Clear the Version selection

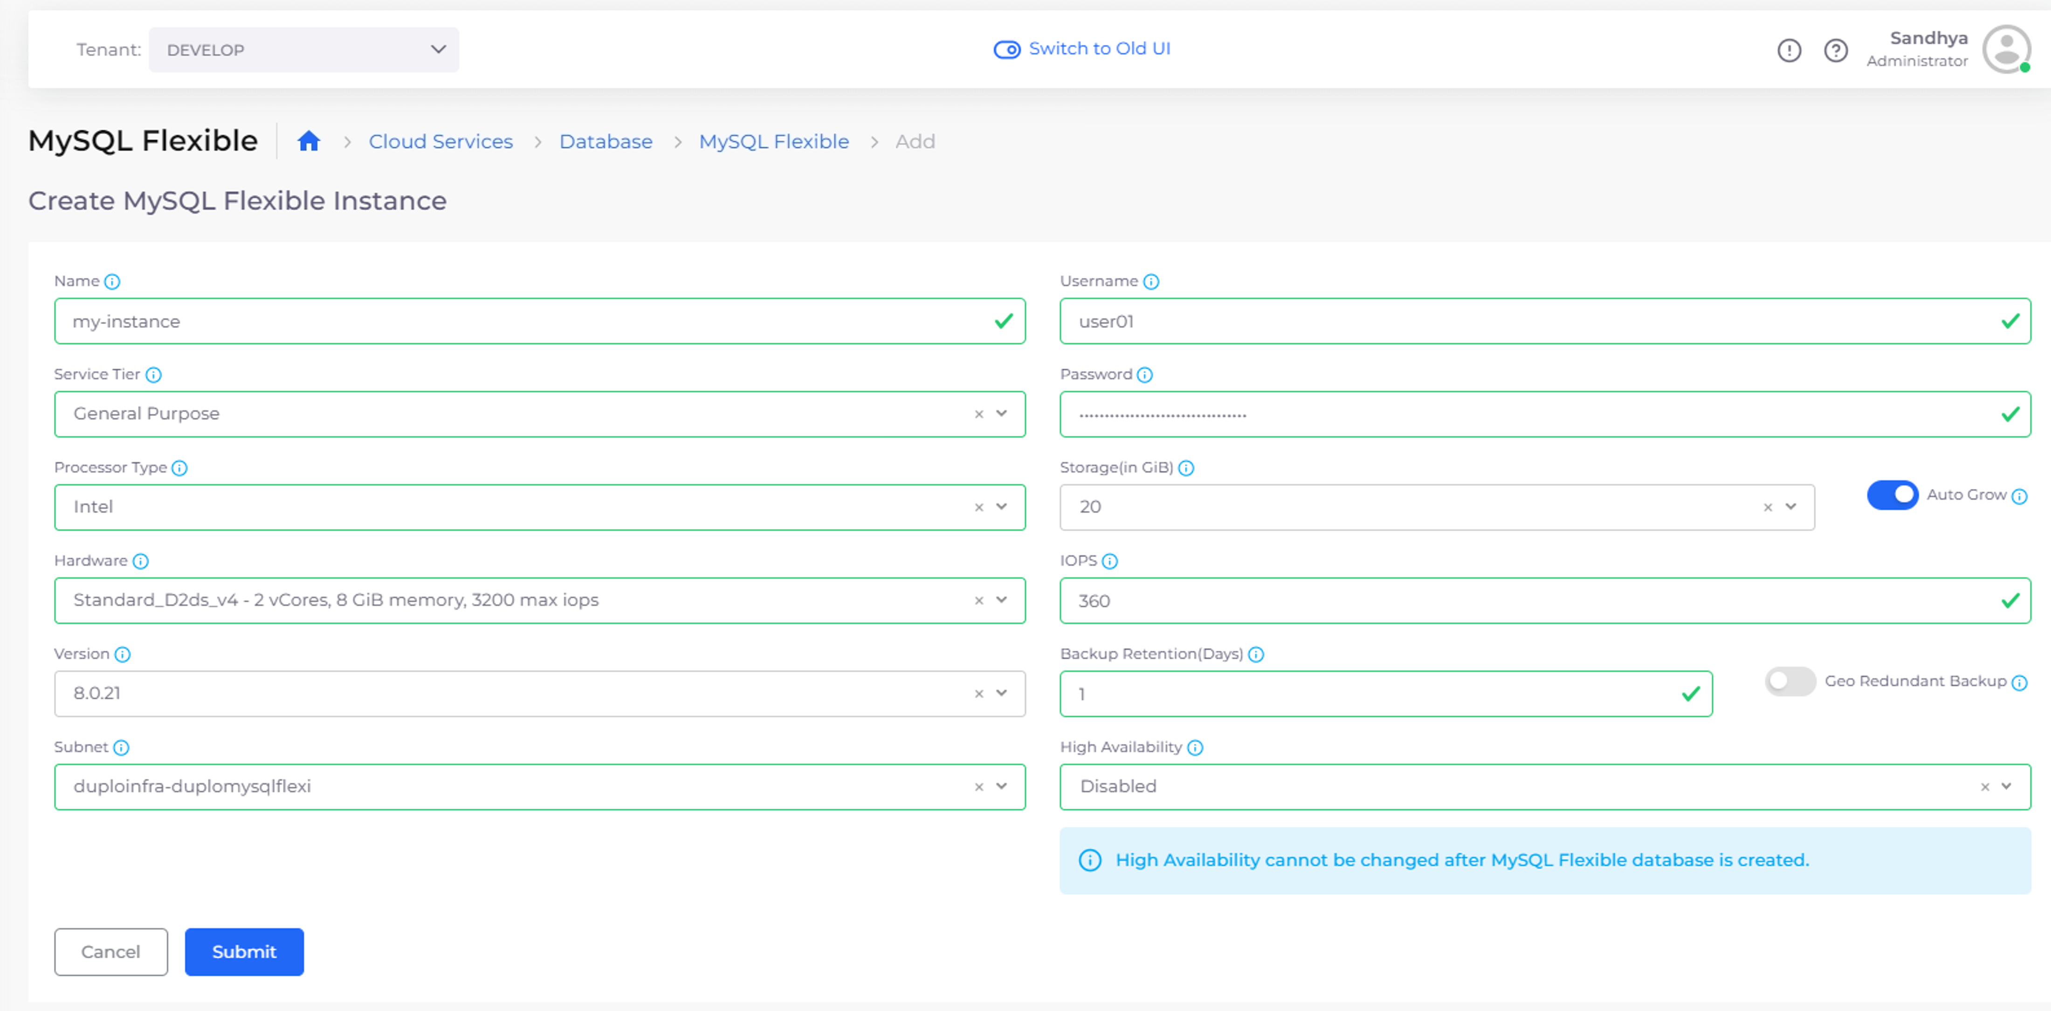[x=979, y=694]
